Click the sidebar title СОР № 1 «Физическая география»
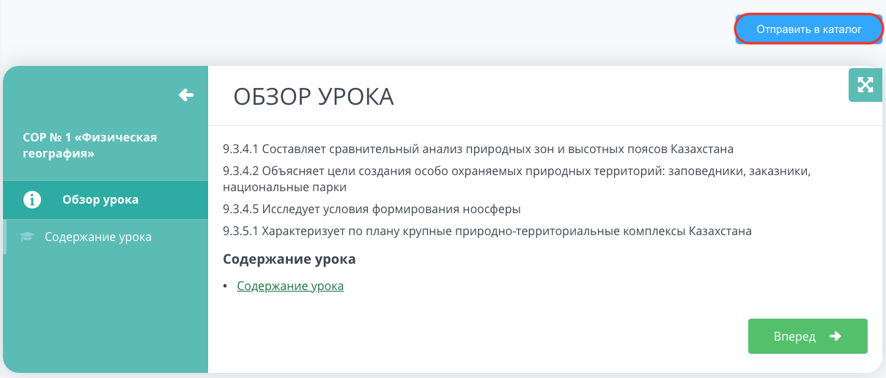 coord(89,145)
